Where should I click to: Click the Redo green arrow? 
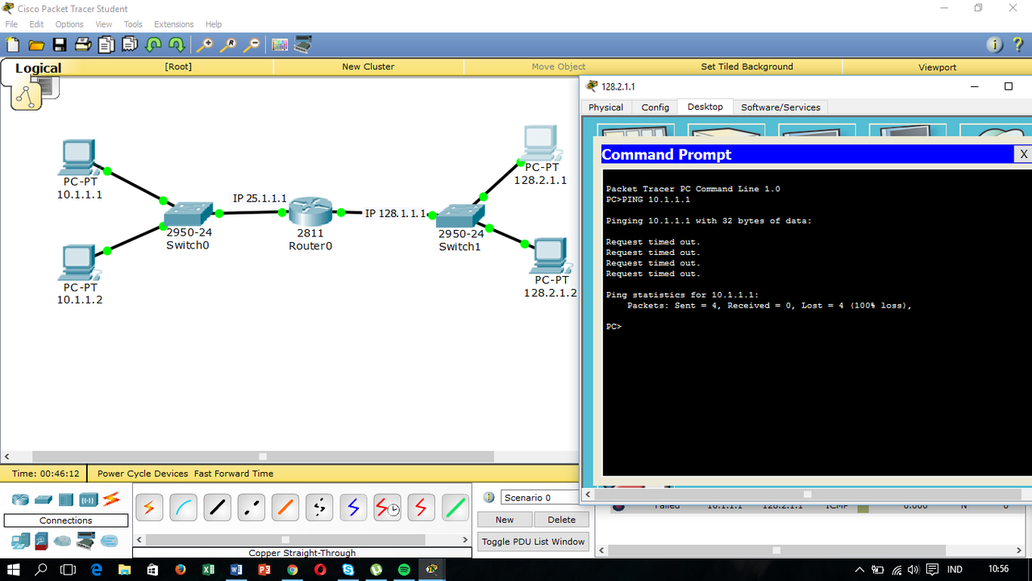176,45
